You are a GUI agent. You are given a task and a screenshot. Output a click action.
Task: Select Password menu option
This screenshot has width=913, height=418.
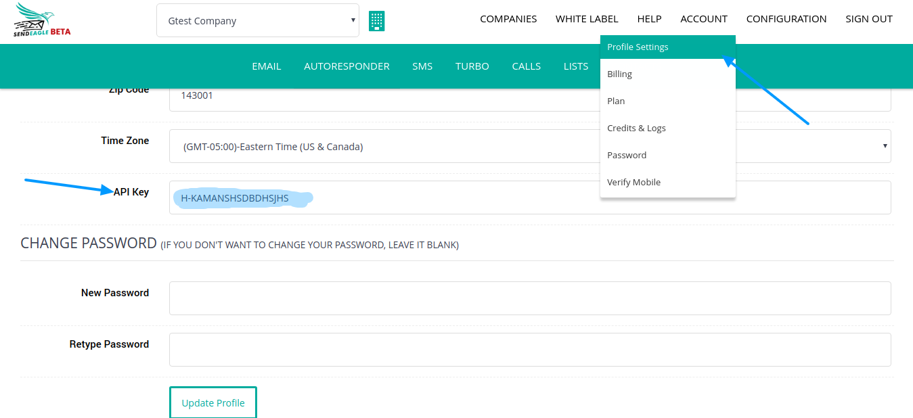627,156
